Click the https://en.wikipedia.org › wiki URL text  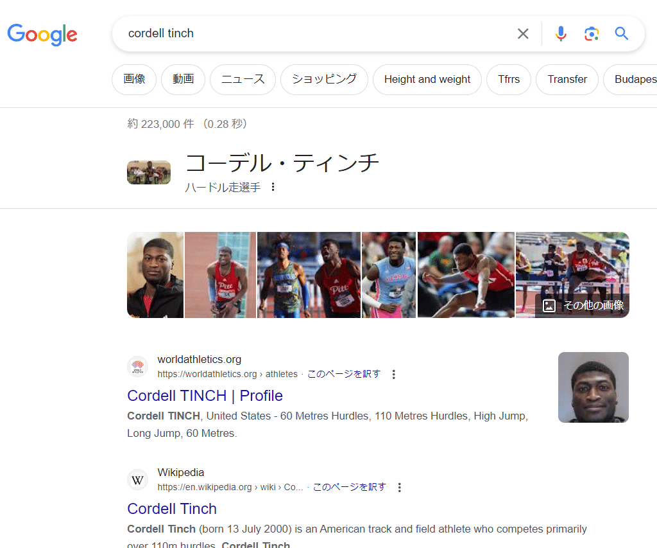[x=230, y=487]
